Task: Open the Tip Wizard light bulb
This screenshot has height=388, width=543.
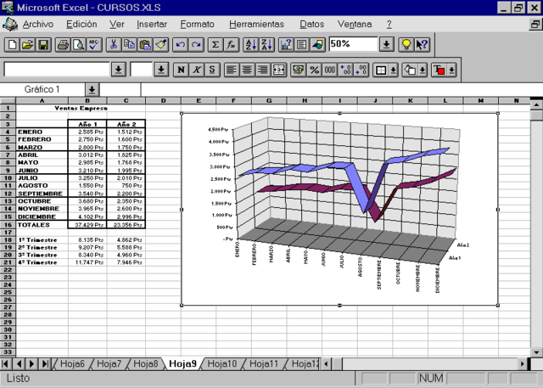Action: [x=406, y=45]
